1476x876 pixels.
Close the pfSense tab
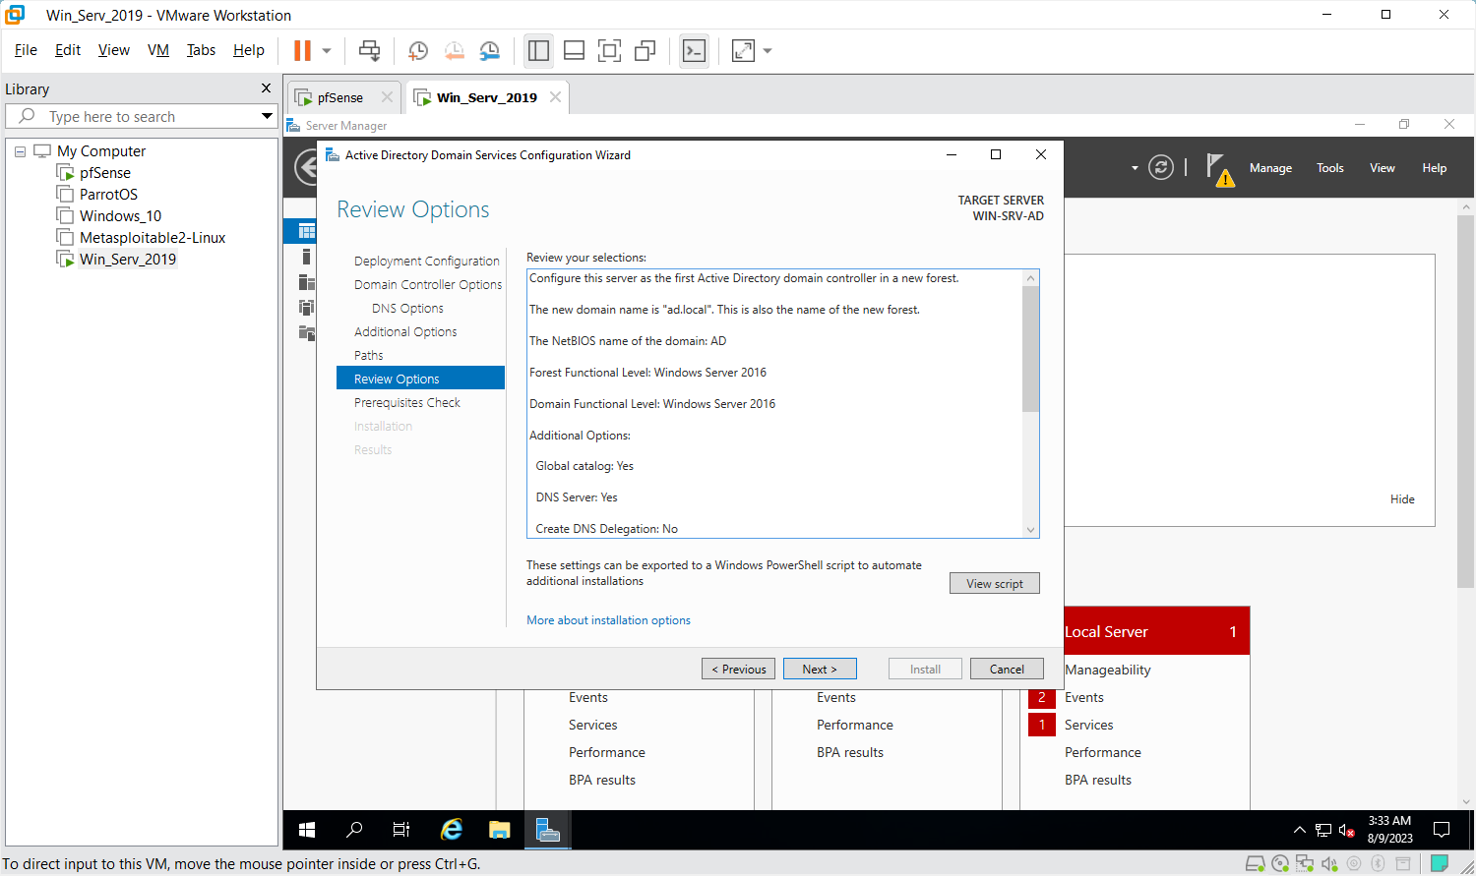click(387, 97)
